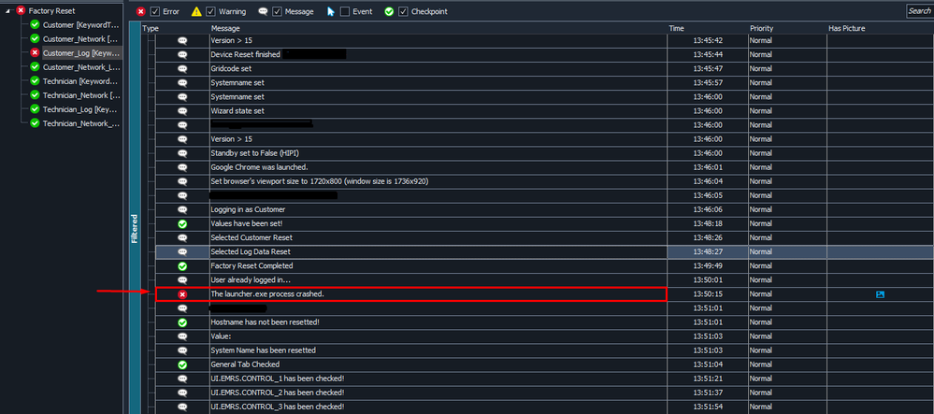
Task: Click the red Error filter icon
Action: pos(141,11)
